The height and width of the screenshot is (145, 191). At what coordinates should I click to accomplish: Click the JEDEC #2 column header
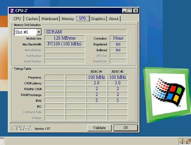tap(118, 71)
